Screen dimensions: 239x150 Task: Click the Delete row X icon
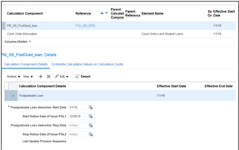point(49,77)
